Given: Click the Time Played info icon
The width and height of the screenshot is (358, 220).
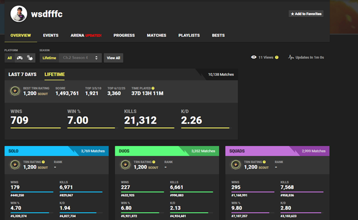Looking at the screenshot, I should coord(153,88).
